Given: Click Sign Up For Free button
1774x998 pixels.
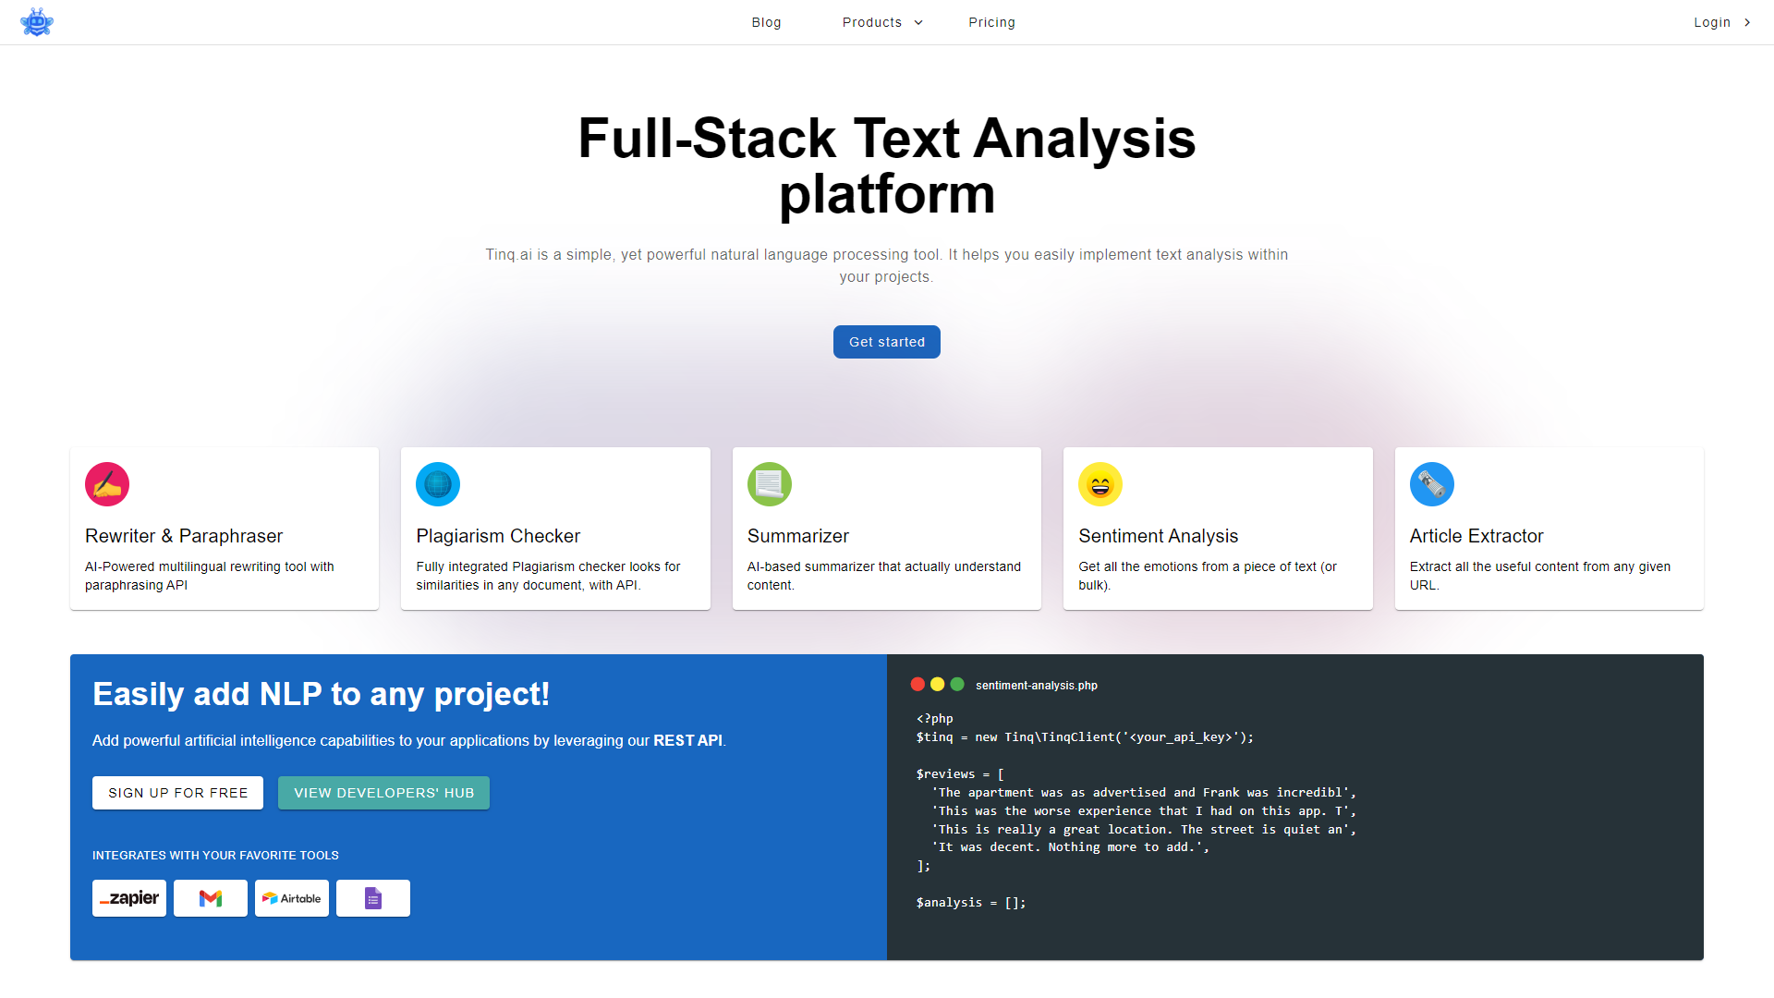Looking at the screenshot, I should pyautogui.click(x=177, y=793).
